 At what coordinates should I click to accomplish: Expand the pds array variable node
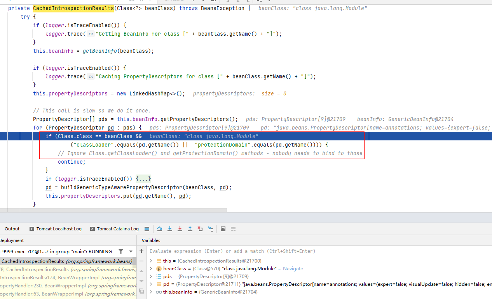pyautogui.click(x=151, y=277)
